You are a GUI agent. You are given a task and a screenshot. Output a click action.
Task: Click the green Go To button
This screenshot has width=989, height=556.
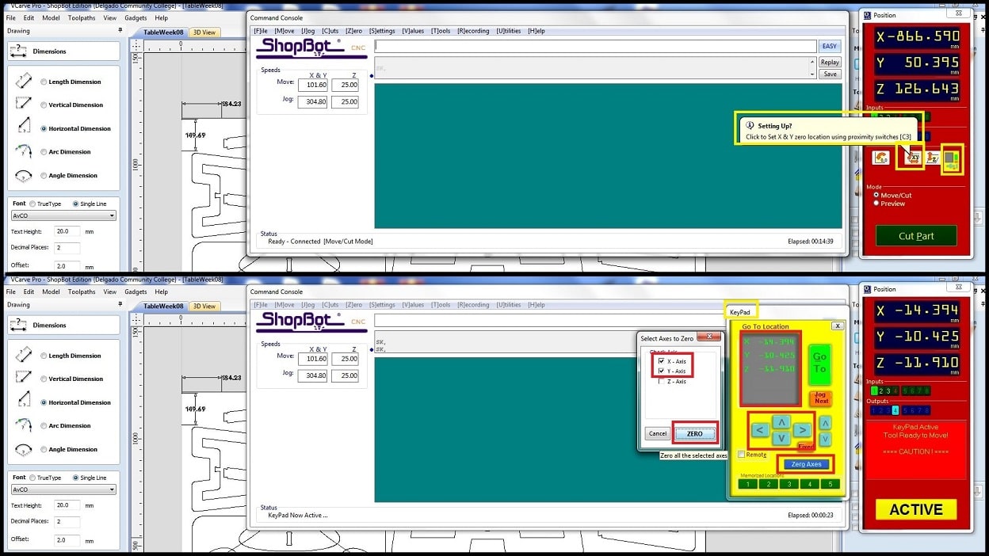click(820, 364)
